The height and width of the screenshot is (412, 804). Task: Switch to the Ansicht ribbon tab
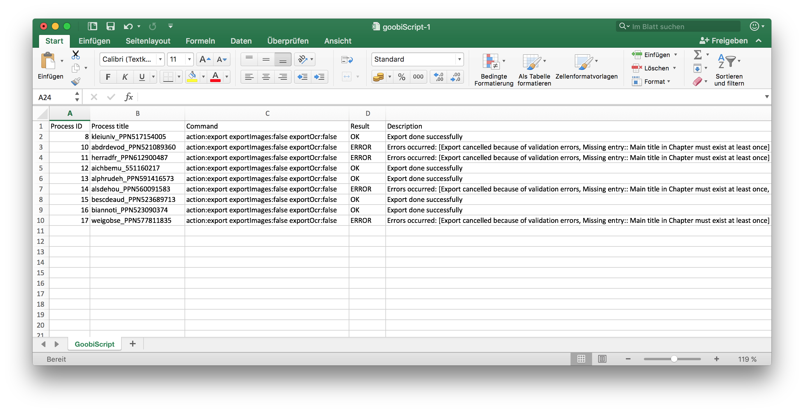click(x=338, y=41)
